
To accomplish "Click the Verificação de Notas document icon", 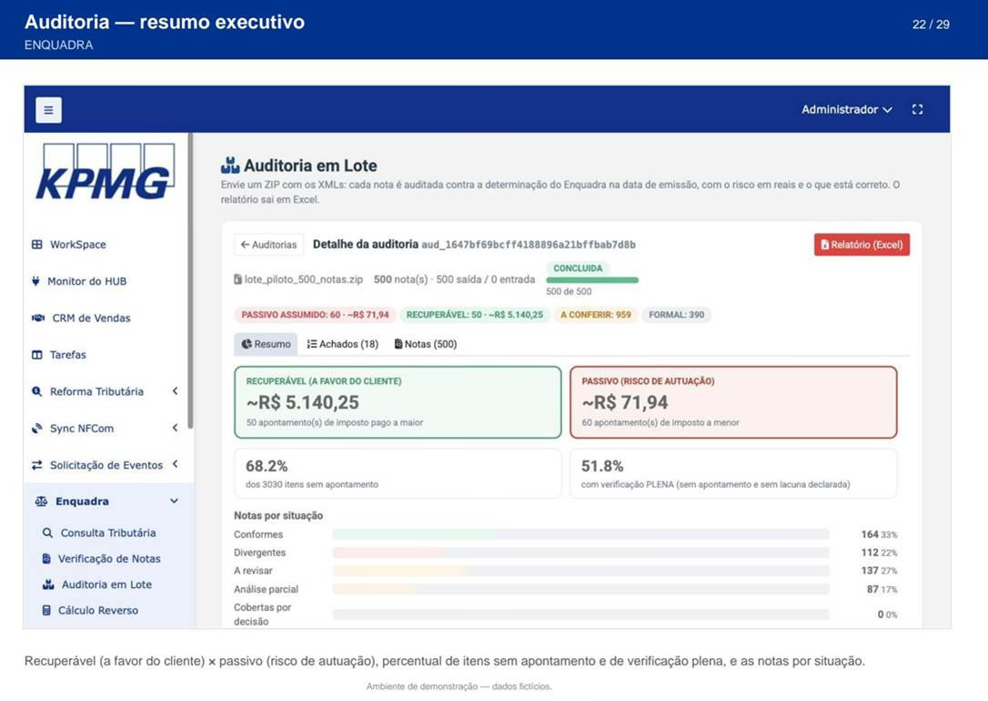I will 46,559.
